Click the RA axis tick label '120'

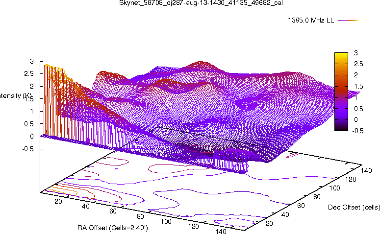tap(193, 226)
